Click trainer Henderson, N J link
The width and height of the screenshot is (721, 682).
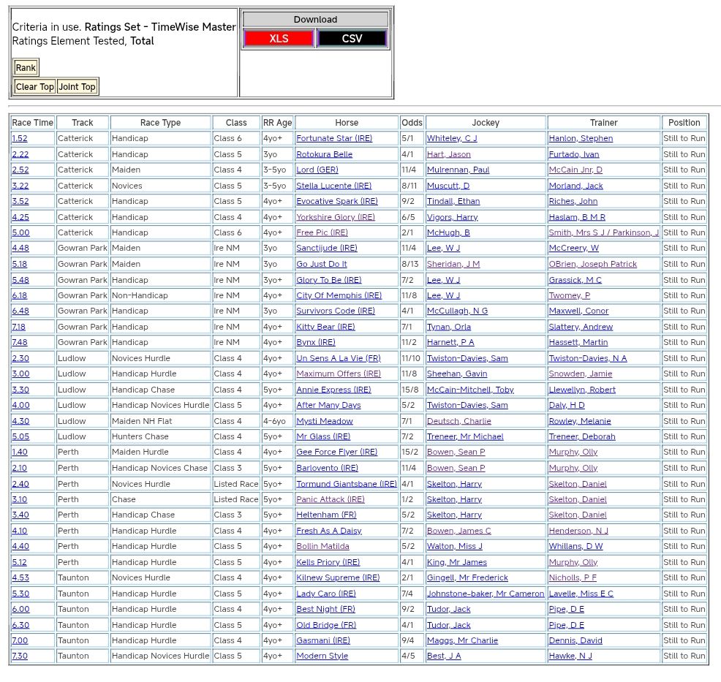578,531
